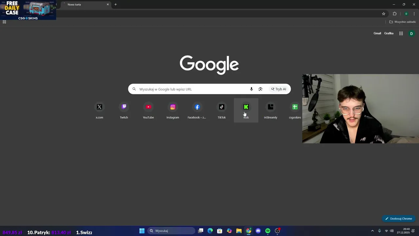This screenshot has width=419, height=236.
Task: Open the TikTok shortcut
Action: click(x=222, y=110)
